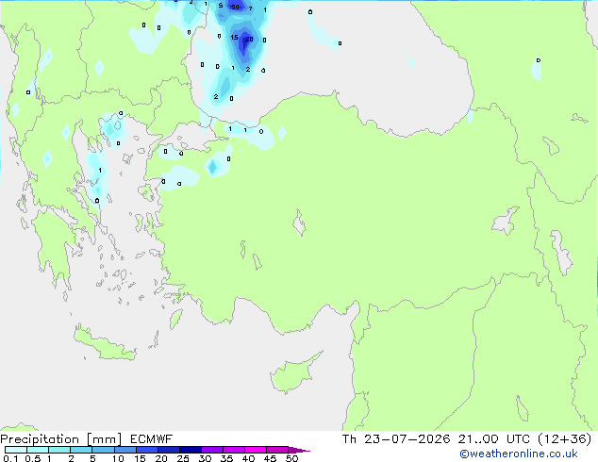
Task: Click the 15–20 mm legend color box
Action: 147,450
